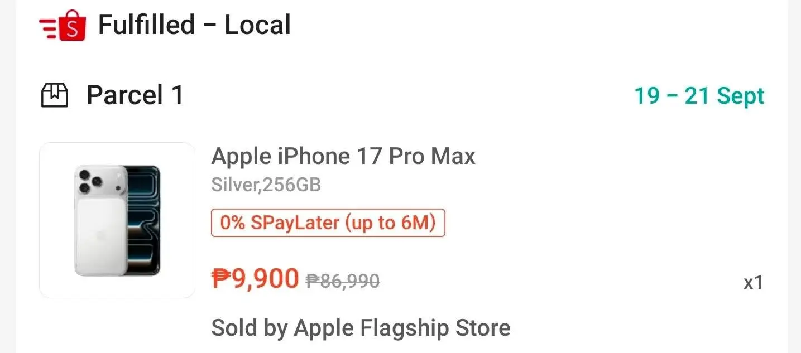This screenshot has height=353, width=801.
Task: Click the red peso sign of price
Action: click(x=221, y=278)
